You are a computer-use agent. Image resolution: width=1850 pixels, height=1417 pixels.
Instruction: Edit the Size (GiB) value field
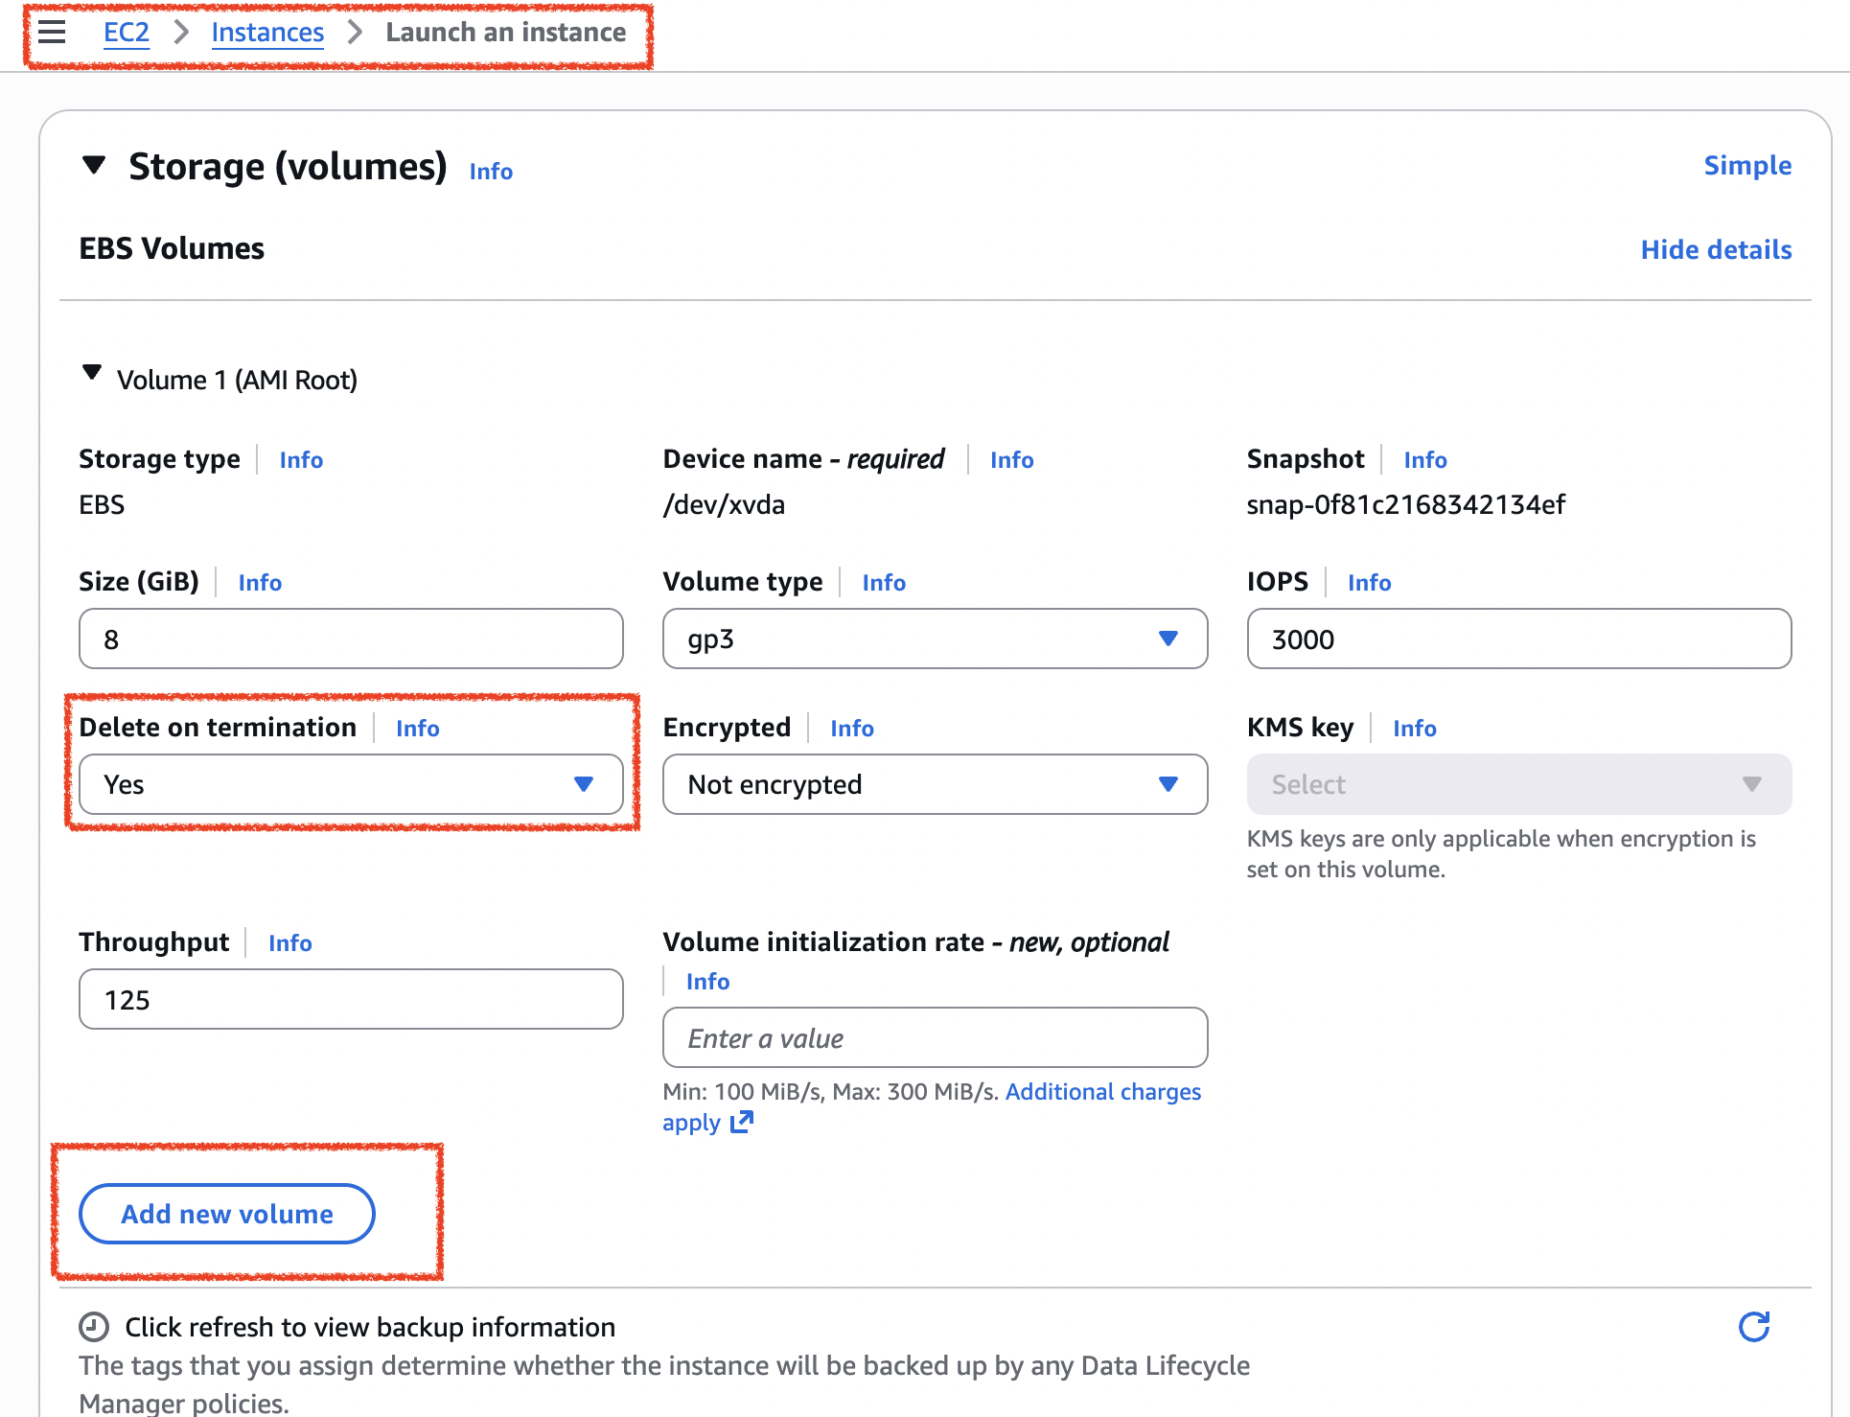tap(351, 639)
